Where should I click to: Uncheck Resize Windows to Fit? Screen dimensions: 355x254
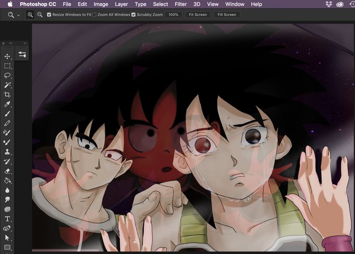[49, 15]
